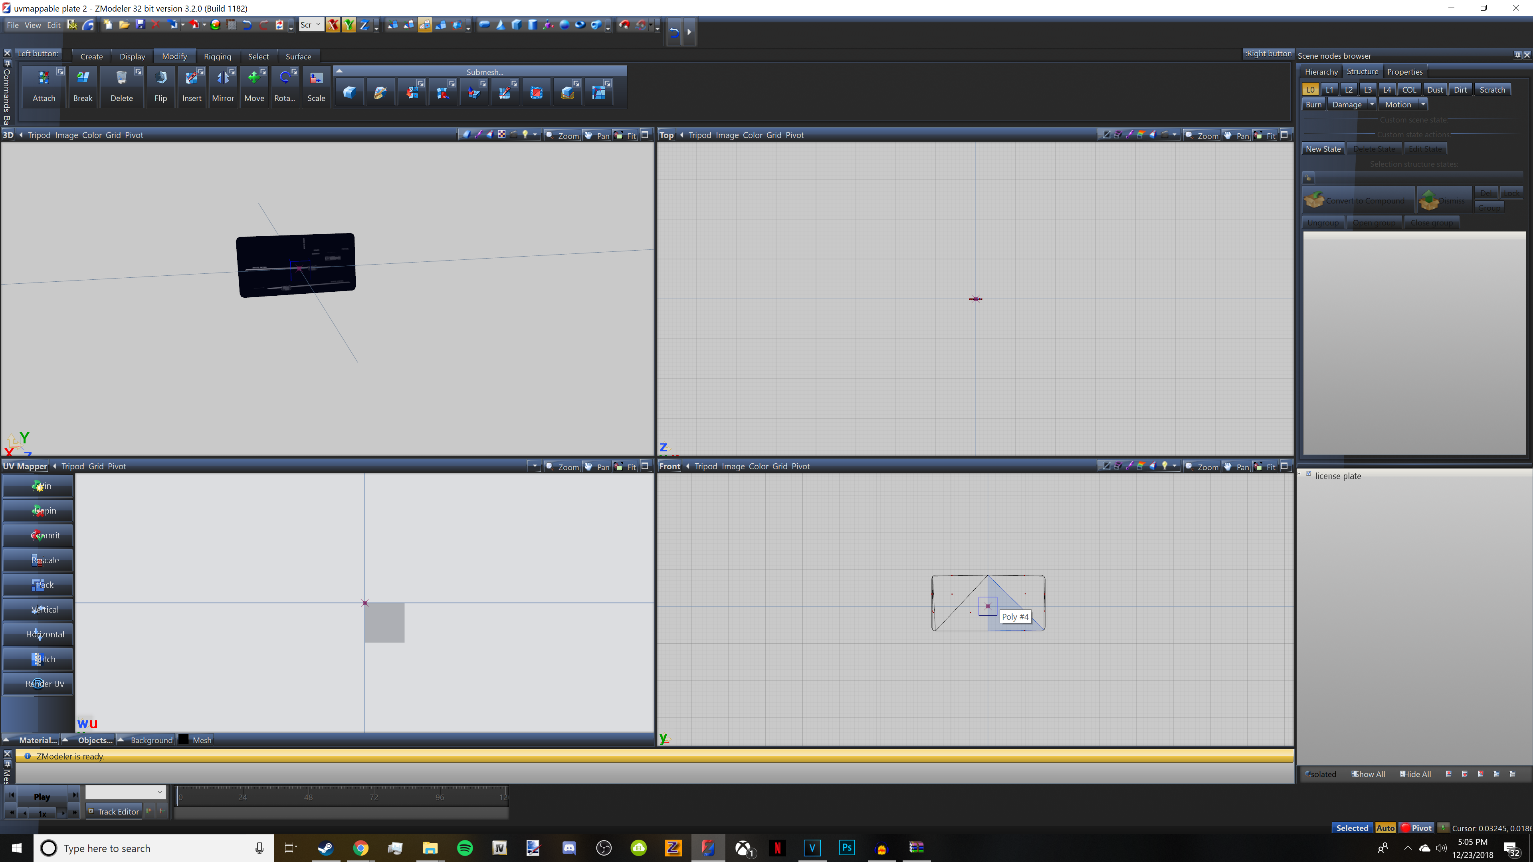Create a sphere primitive from toolbar

click(x=564, y=24)
